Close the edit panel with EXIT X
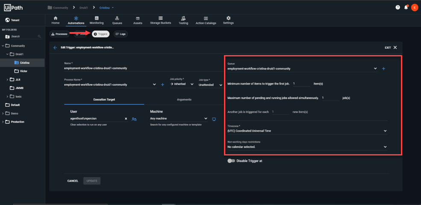The height and width of the screenshot is (205, 421). point(391,47)
